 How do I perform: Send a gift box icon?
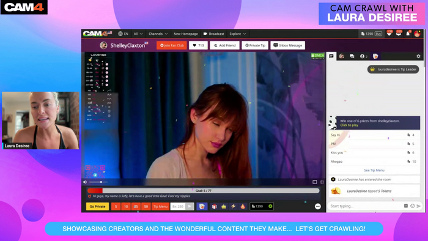point(214,206)
